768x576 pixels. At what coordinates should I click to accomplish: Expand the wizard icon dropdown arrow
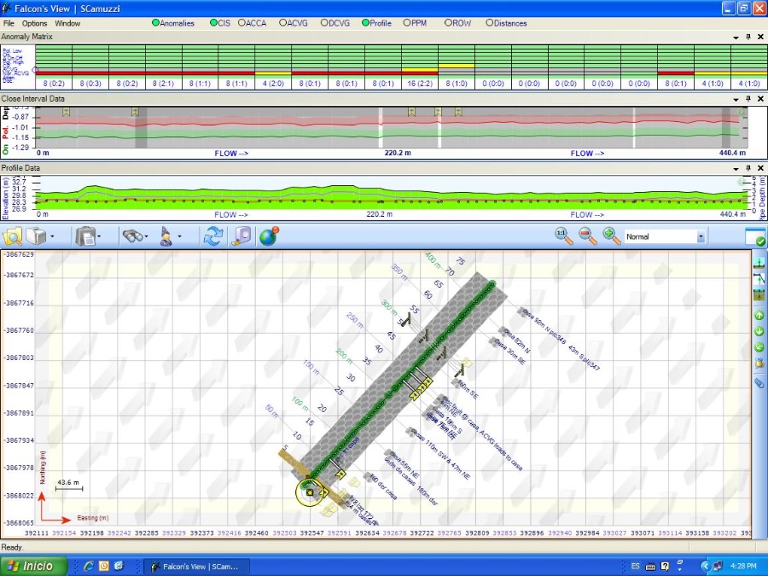click(179, 236)
